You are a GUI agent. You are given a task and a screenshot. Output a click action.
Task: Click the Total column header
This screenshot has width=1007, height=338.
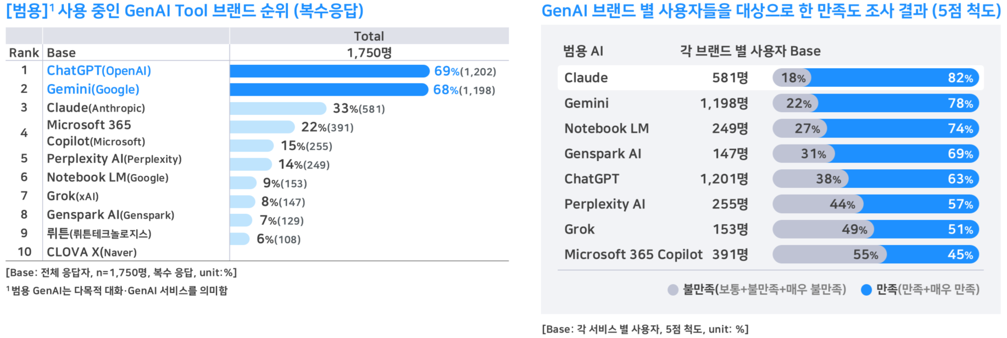click(x=369, y=36)
